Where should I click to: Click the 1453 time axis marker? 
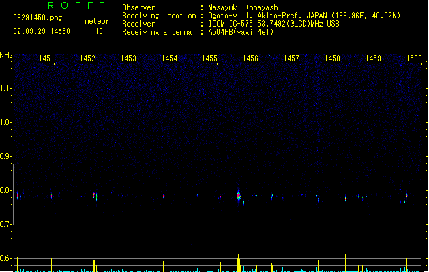(x=128, y=58)
